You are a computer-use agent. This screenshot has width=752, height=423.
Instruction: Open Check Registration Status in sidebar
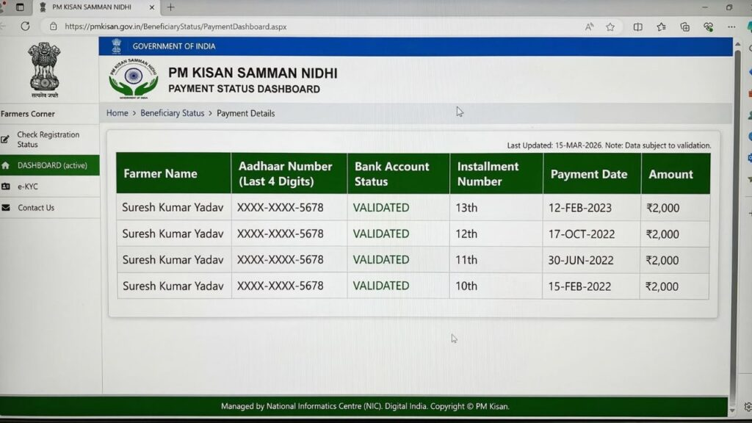click(48, 140)
